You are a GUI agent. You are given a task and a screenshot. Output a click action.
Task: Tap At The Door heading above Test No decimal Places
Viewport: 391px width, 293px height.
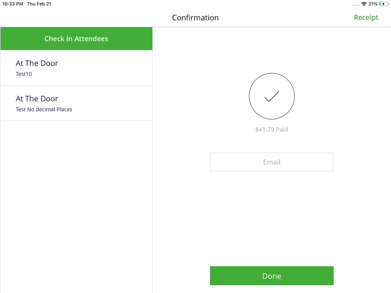(x=37, y=99)
